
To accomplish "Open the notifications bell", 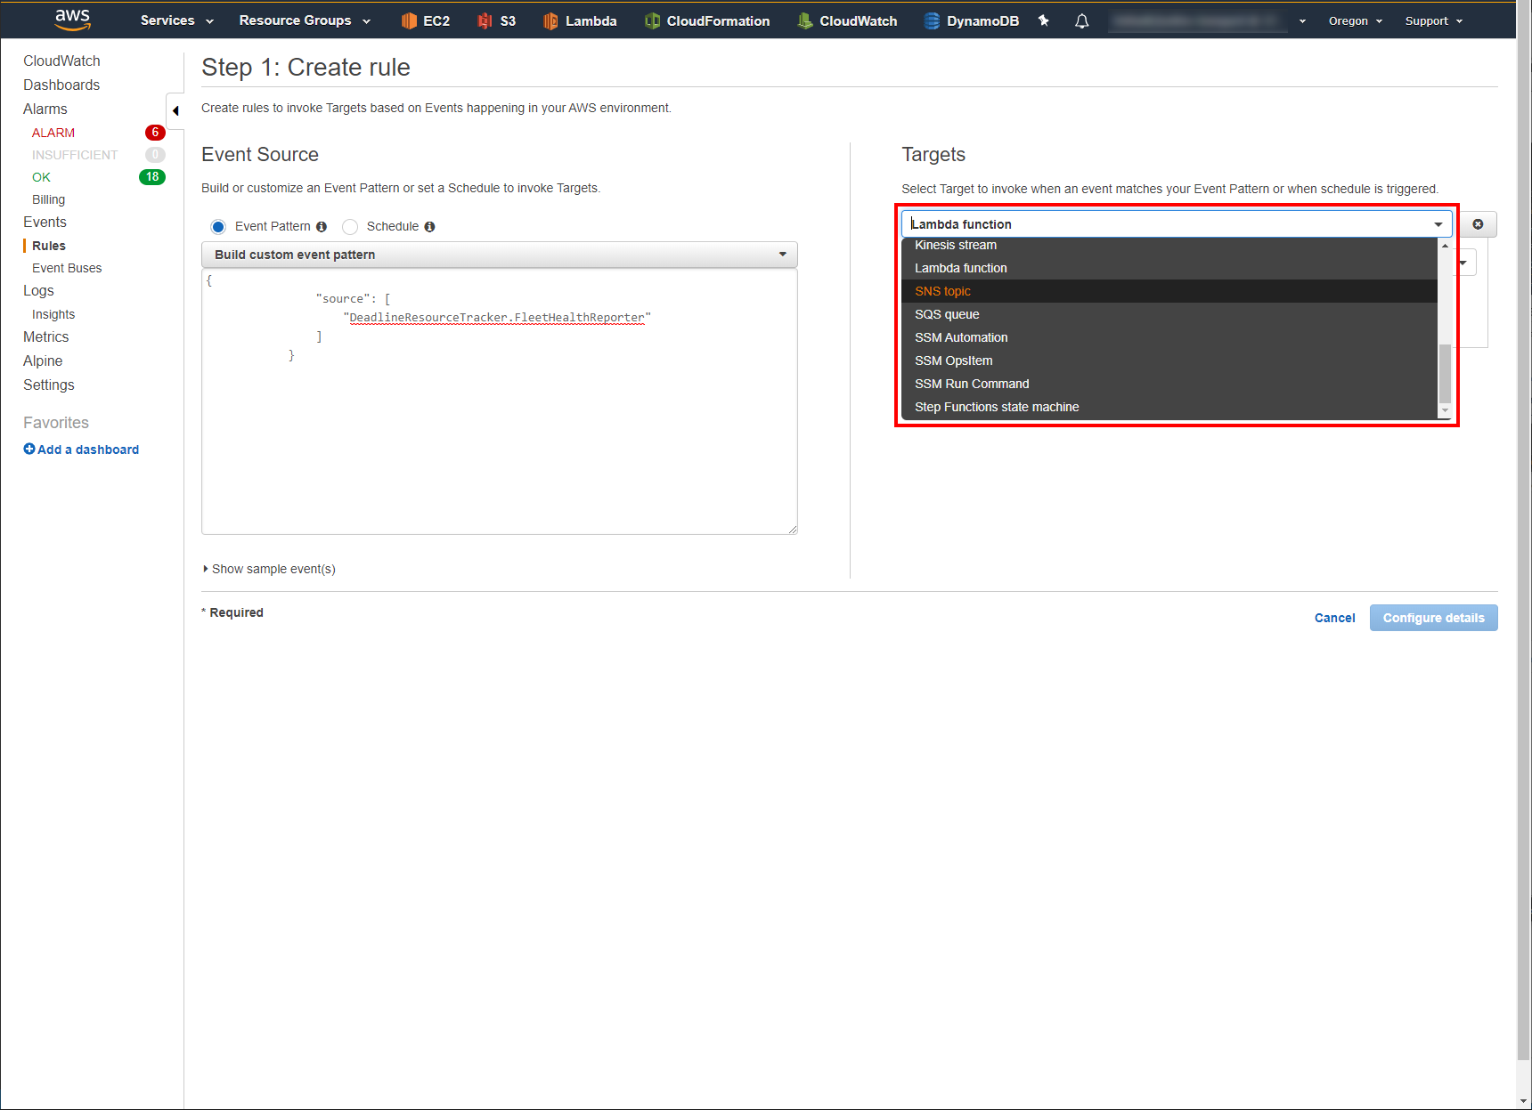I will tap(1081, 20).
